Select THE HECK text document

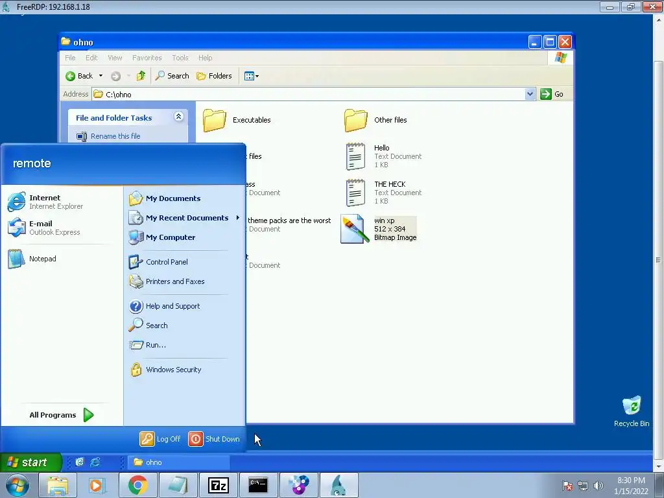tap(384, 193)
